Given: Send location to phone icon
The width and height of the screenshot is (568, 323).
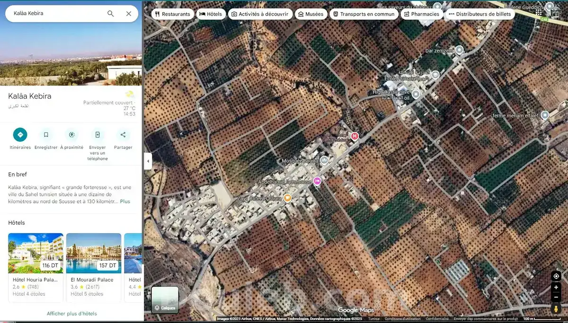Looking at the screenshot, I should tap(98, 135).
